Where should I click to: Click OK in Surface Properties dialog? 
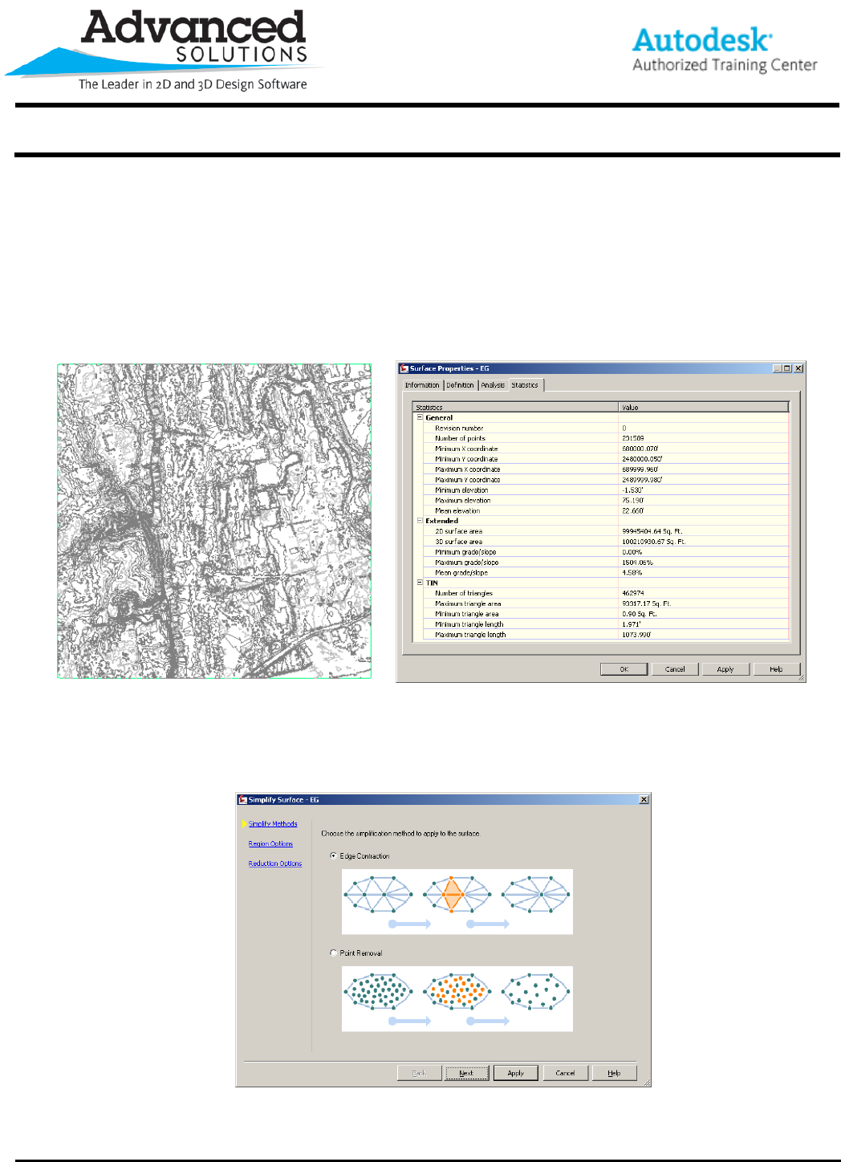pyautogui.click(x=624, y=669)
